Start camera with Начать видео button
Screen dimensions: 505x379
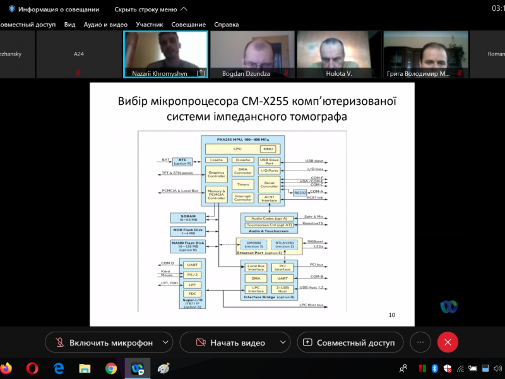(230, 342)
